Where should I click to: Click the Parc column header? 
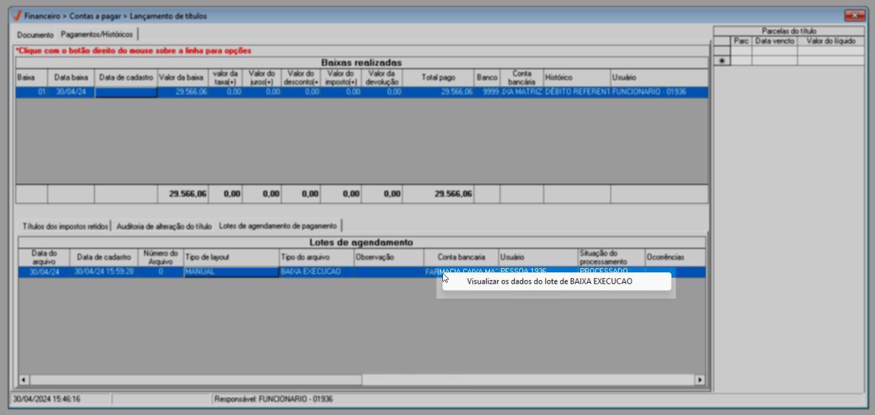click(741, 41)
